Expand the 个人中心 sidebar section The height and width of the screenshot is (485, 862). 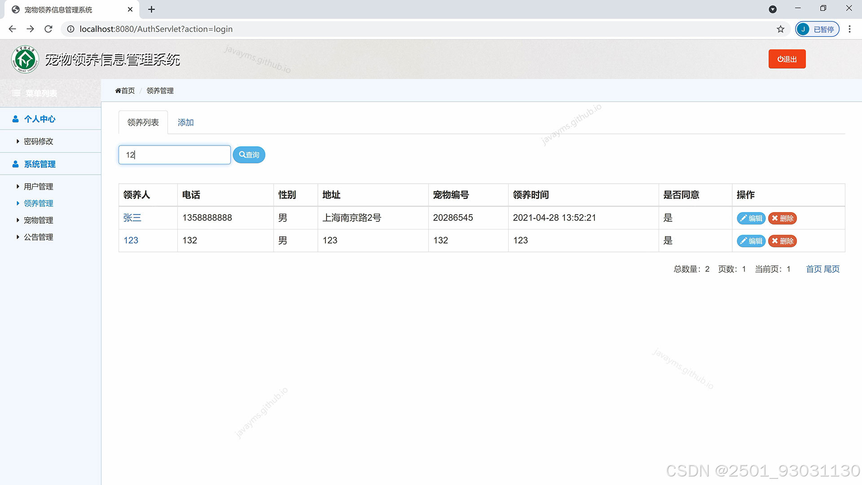point(50,119)
